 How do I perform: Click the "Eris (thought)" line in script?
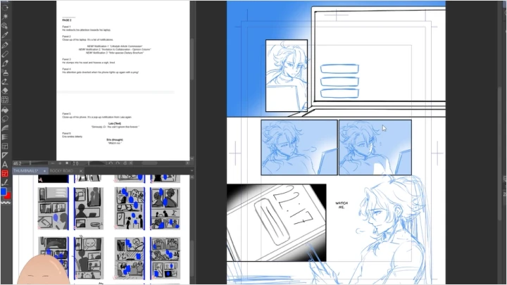pos(115,139)
